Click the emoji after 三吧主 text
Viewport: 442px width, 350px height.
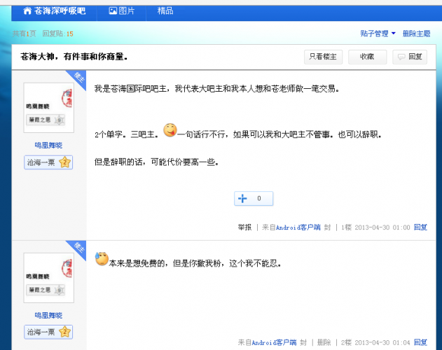tap(170, 131)
